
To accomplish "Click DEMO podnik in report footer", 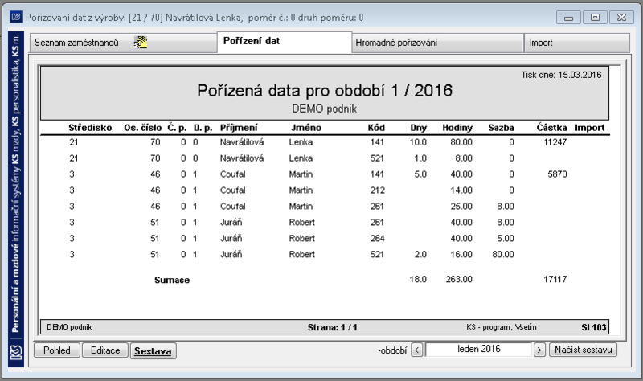I will coord(69,327).
